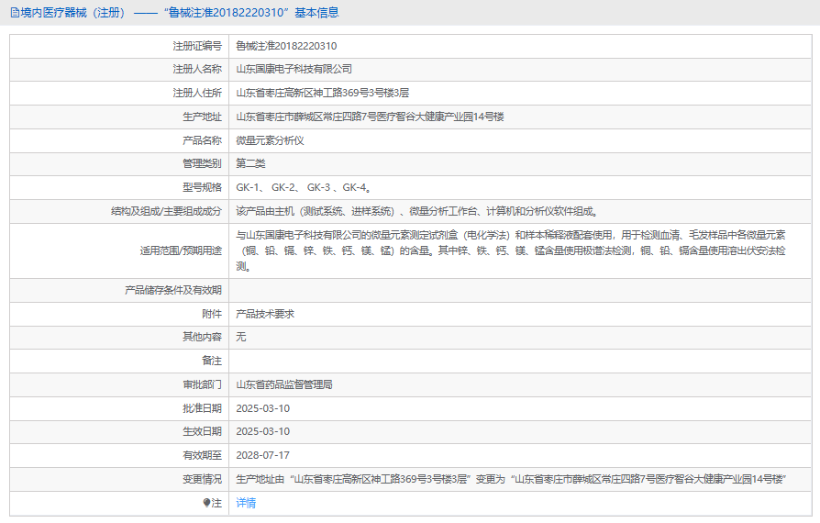Screen dimensions: 820x523
Task: Select the value 鲁械注准20182220310 in the table
Action: coord(286,46)
